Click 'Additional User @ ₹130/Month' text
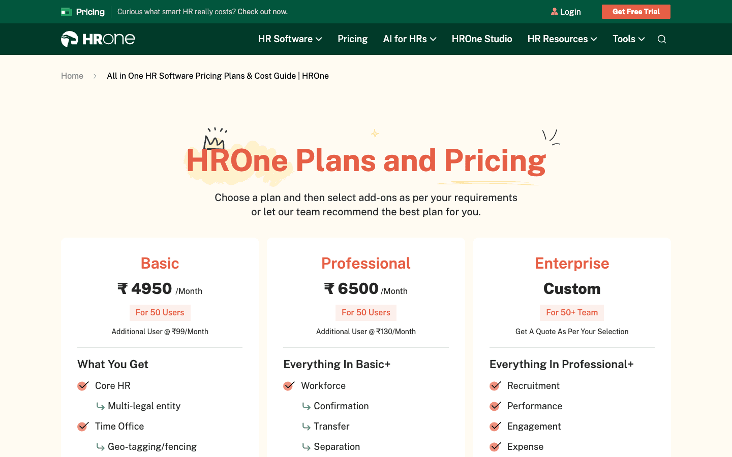Viewport: 732px width, 457px height. click(366, 332)
